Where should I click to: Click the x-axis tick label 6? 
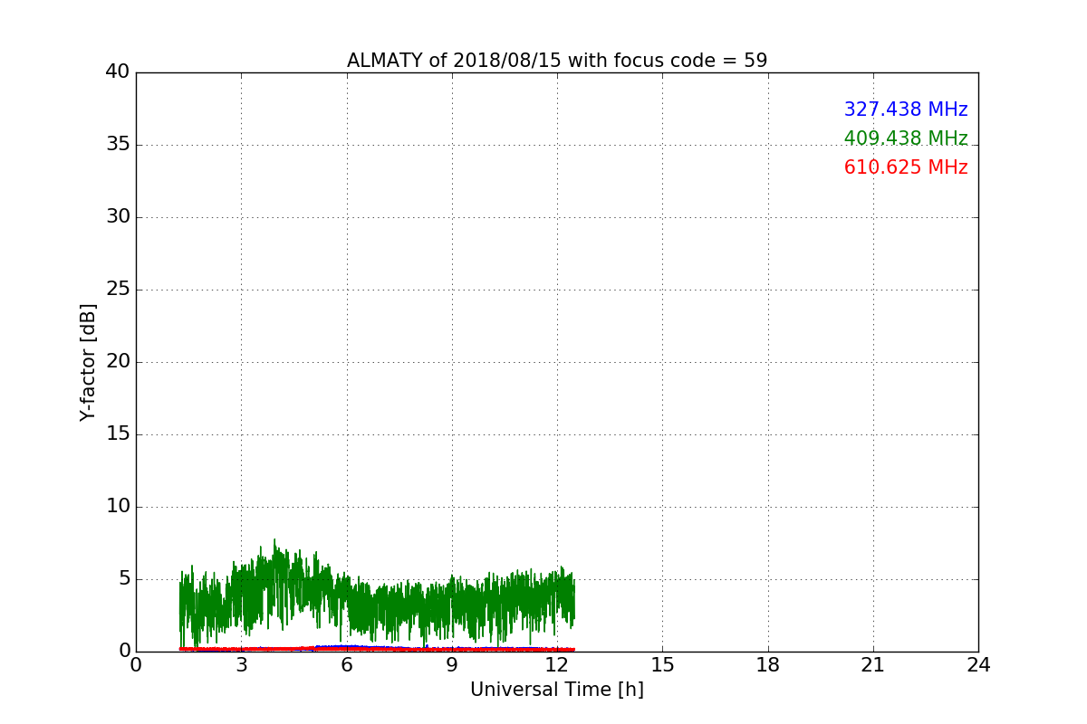coord(347,665)
